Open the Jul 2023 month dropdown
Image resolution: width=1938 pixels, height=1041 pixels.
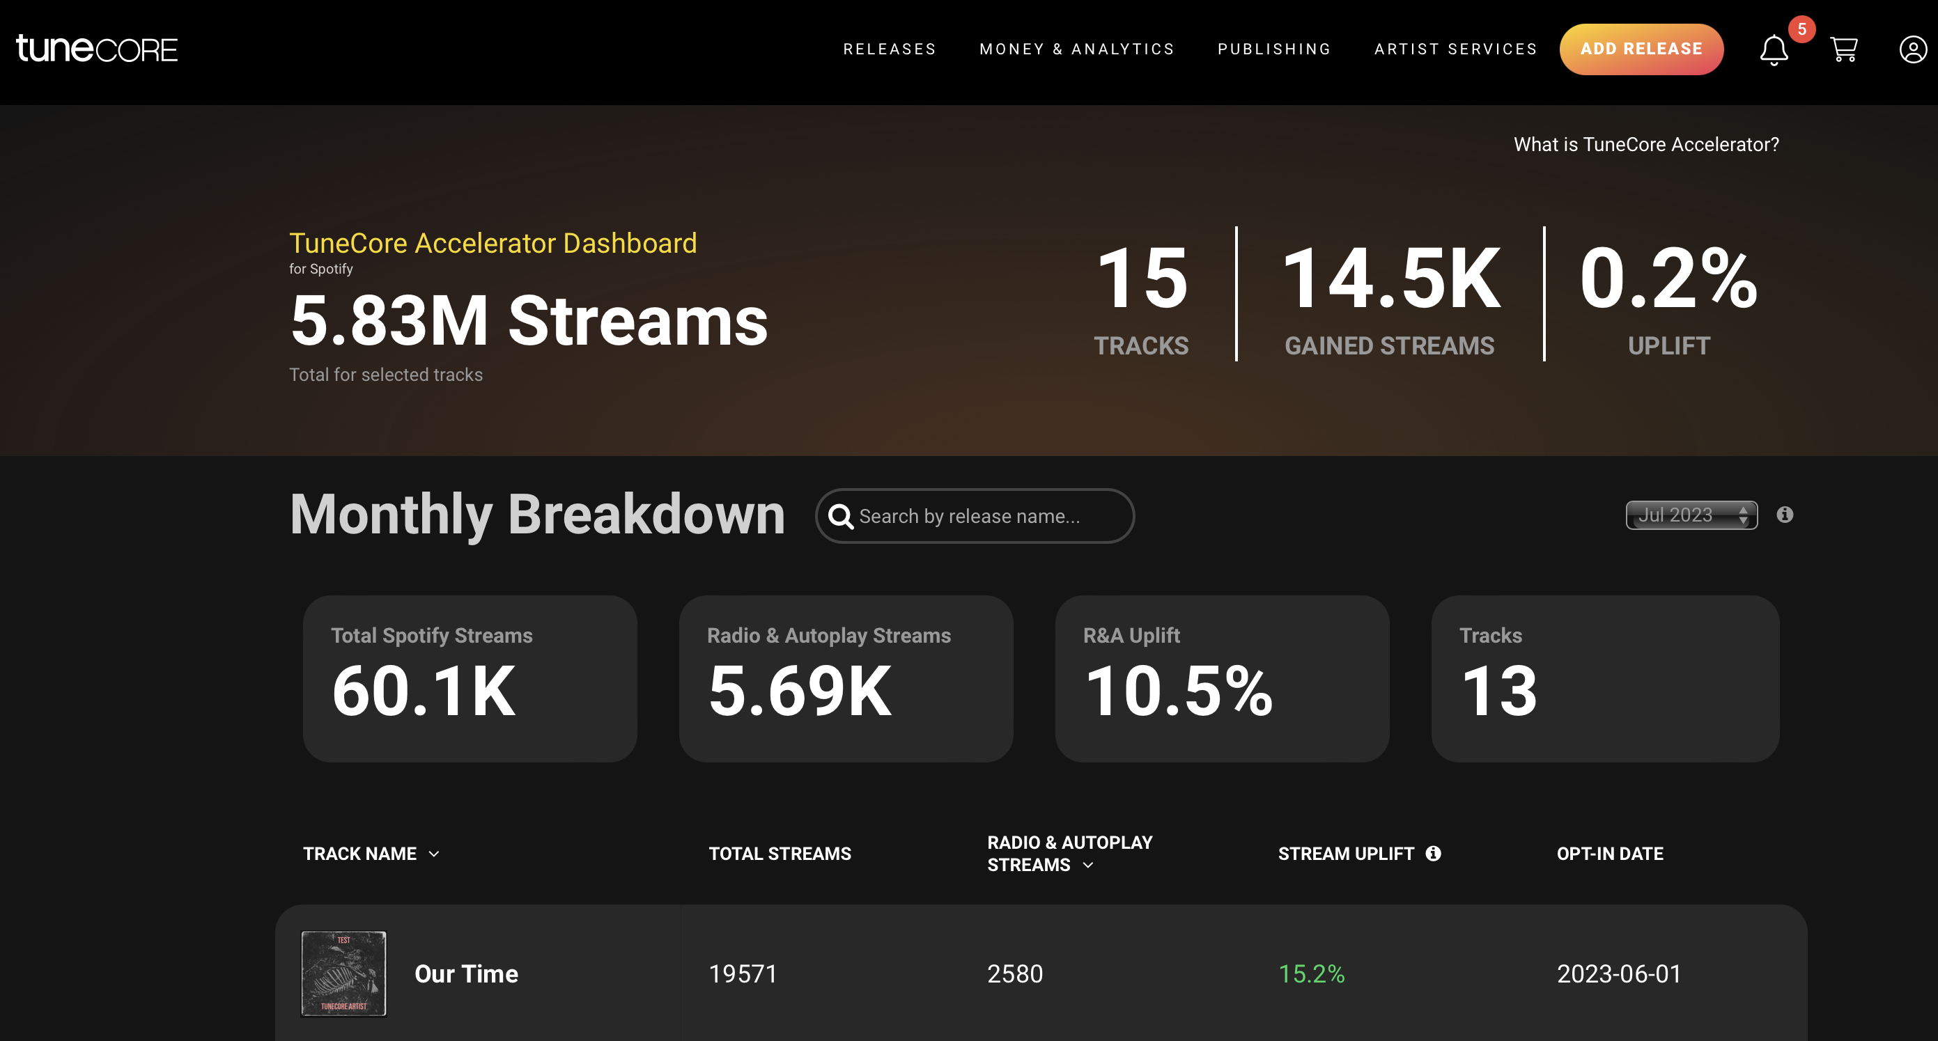point(1691,515)
